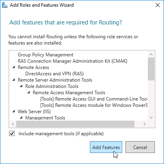Collapse Remote Server Administration Tools node

pos(14,80)
